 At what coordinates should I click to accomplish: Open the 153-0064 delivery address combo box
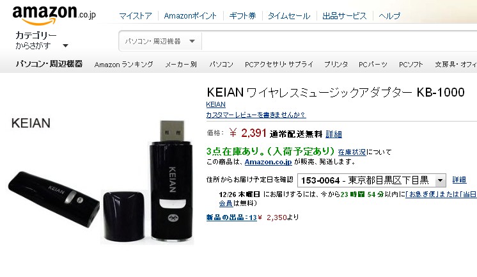pyautogui.click(x=371, y=180)
